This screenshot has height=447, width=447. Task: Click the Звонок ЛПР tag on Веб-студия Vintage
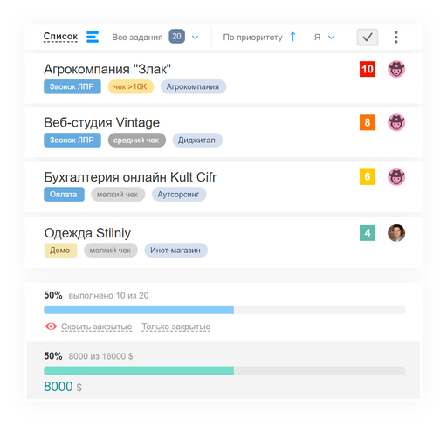click(72, 140)
